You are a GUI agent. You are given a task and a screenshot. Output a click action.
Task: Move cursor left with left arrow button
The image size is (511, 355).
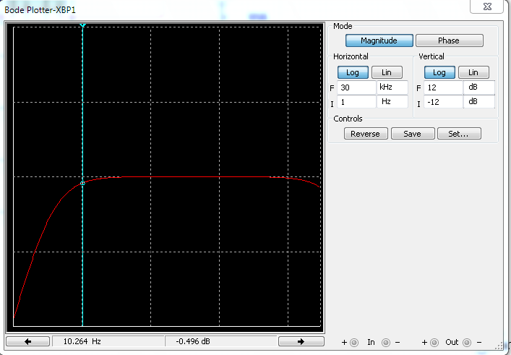27,342
